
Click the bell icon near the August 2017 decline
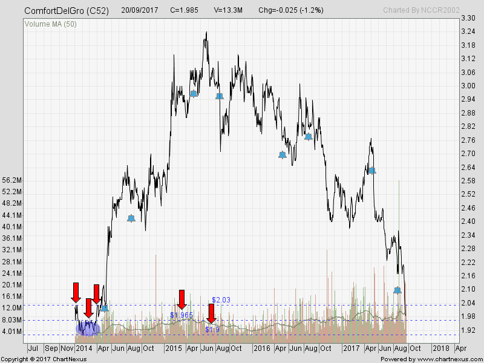tap(397, 290)
